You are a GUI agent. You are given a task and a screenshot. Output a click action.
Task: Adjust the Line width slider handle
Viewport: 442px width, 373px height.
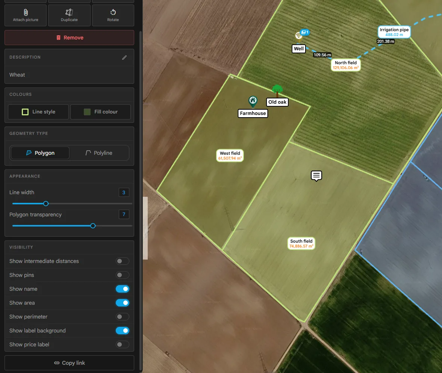(46, 204)
